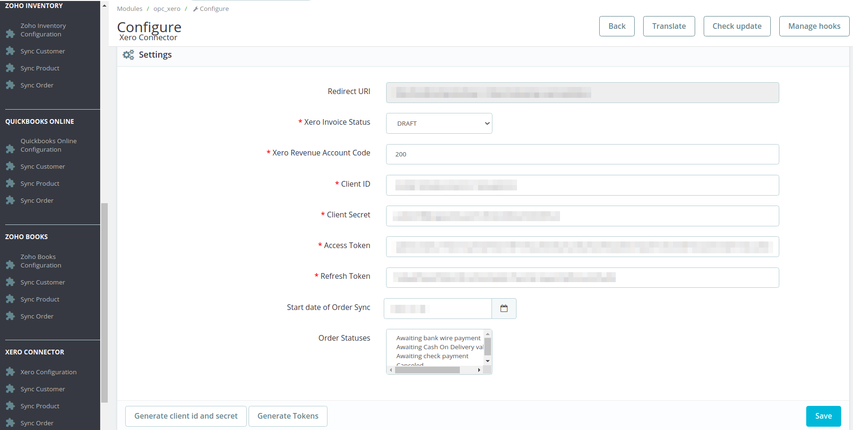The height and width of the screenshot is (430, 853).
Task: Click puzzle icon beside Xero Sync Order
Action: point(10,423)
